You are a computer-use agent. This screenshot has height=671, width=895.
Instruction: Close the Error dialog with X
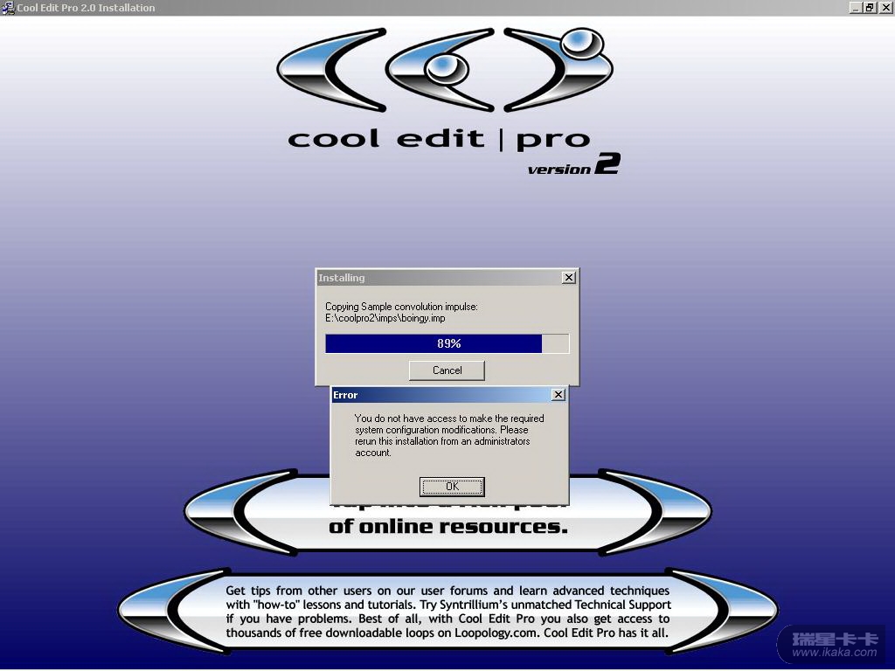[x=559, y=394]
